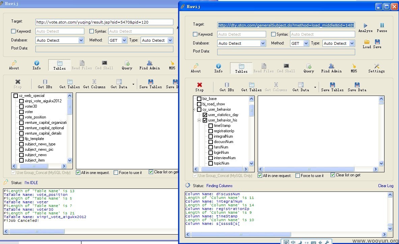Open Settings in the right Havij window
This screenshot has width=399, height=244.
(x=376, y=68)
